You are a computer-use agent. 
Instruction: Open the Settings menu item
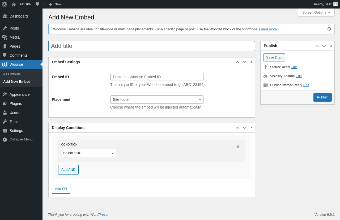pos(16,131)
